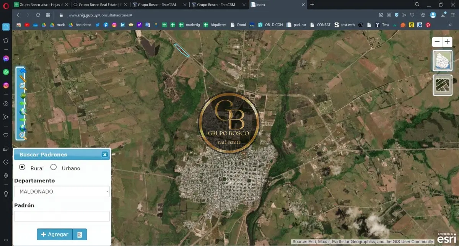459x246 pixels.
Task: Open the parcel layers thumbnail
Action: coord(443,85)
